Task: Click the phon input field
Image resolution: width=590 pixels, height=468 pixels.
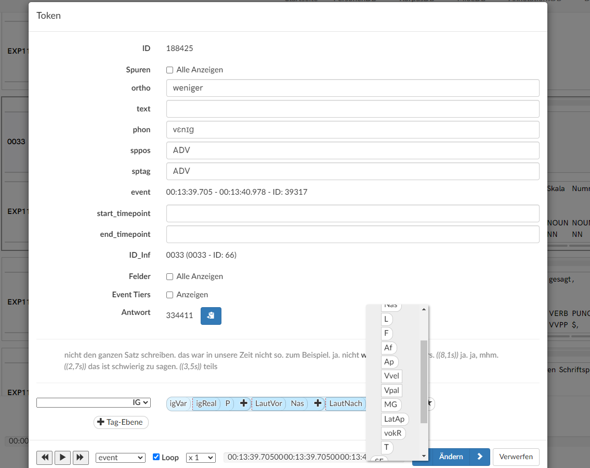Action: click(x=352, y=130)
